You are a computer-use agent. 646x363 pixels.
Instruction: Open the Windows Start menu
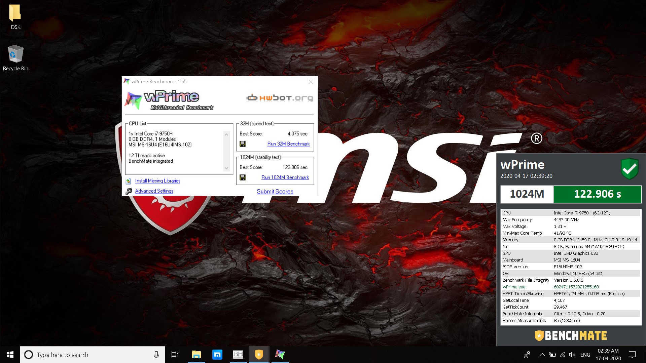(x=10, y=355)
